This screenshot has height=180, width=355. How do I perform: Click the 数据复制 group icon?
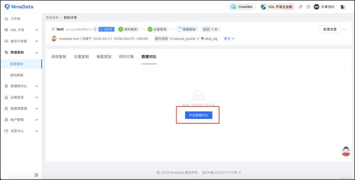click(x=6, y=52)
